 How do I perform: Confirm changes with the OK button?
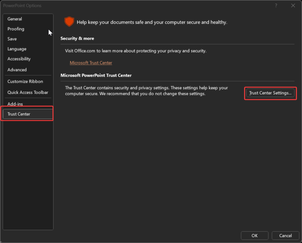[255, 236]
